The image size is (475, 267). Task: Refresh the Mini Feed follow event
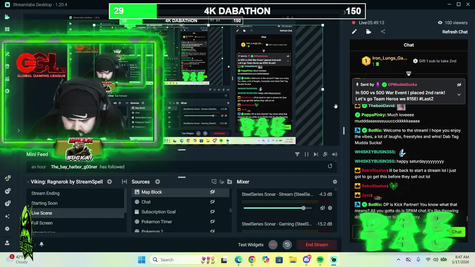pyautogui.click(x=330, y=166)
